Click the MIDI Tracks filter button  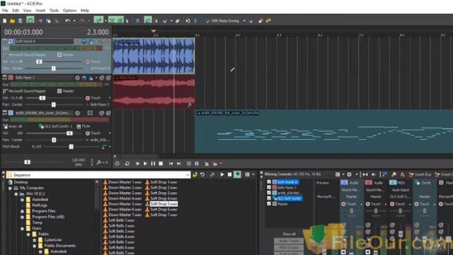288,247
